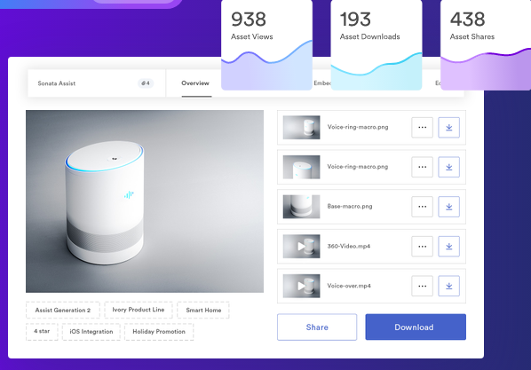Click the Asset Downloads label
Screen dimensions: 531x370
tap(369, 36)
